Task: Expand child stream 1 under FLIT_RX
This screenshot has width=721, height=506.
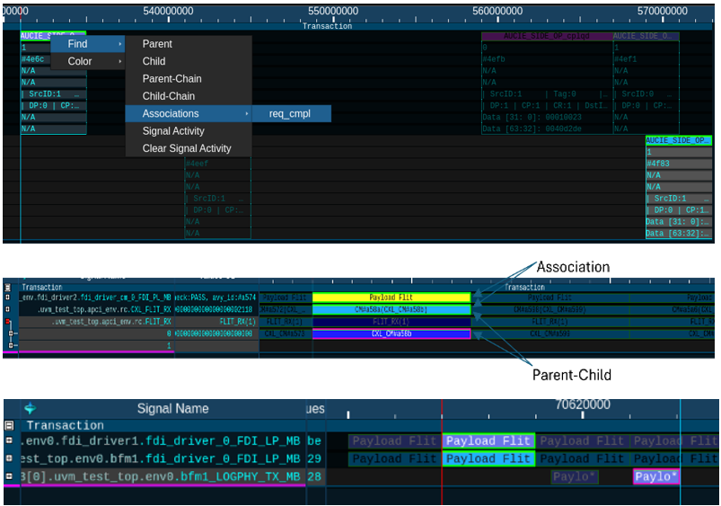Action: pyautogui.click(x=11, y=345)
